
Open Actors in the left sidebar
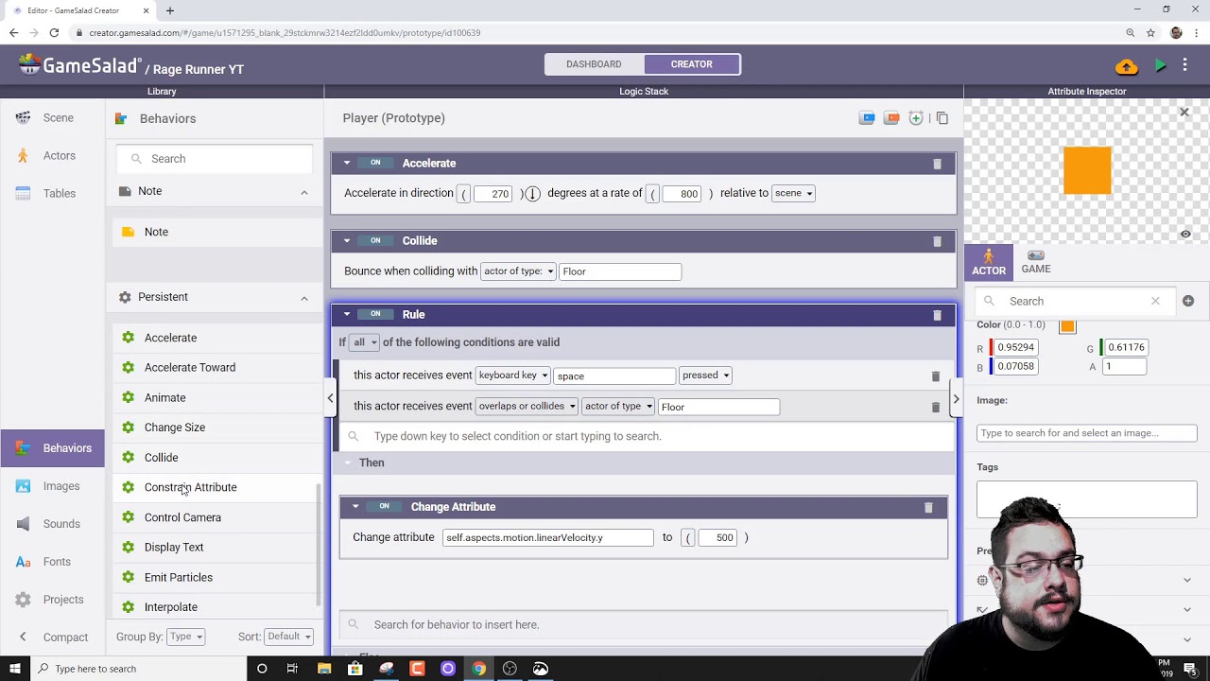pos(52,156)
